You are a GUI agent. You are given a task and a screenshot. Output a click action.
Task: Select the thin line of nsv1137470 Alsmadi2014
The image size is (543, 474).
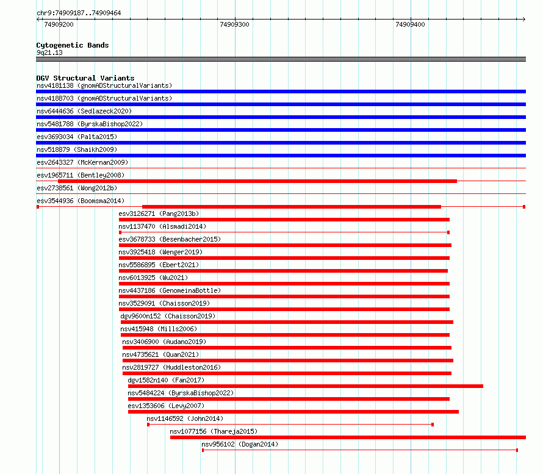point(284,232)
